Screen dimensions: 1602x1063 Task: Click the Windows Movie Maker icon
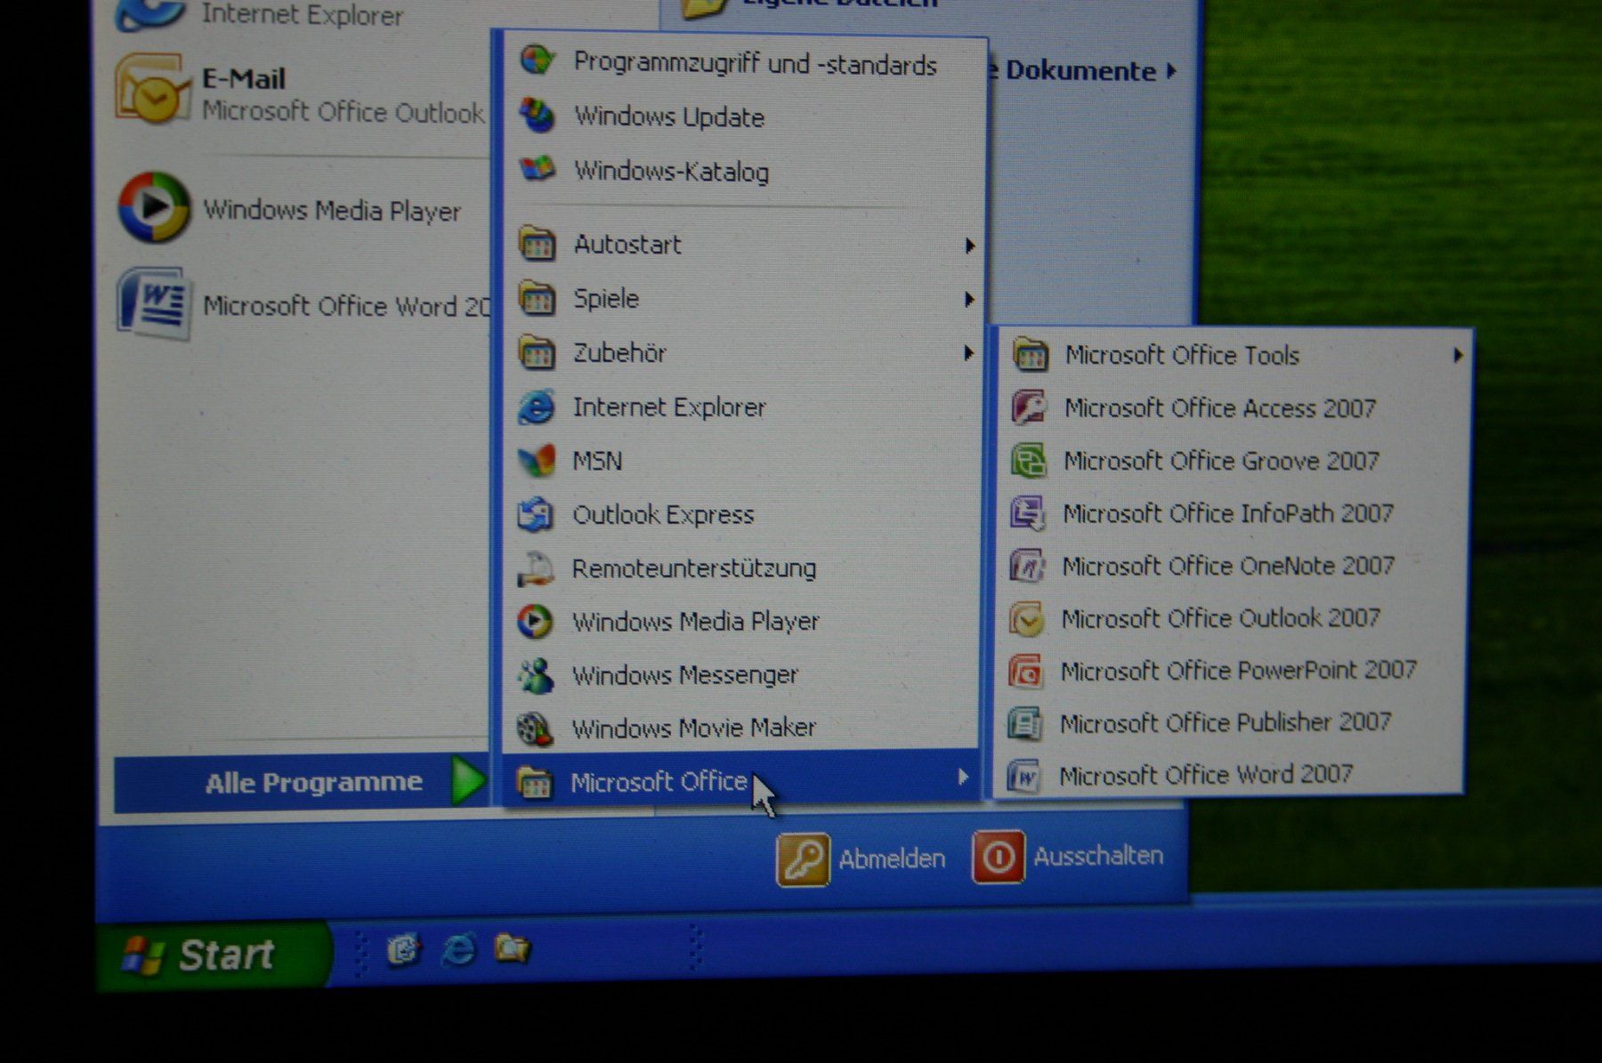[x=536, y=729]
